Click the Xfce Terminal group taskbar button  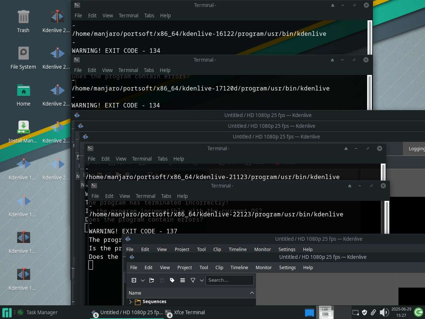[186, 312]
